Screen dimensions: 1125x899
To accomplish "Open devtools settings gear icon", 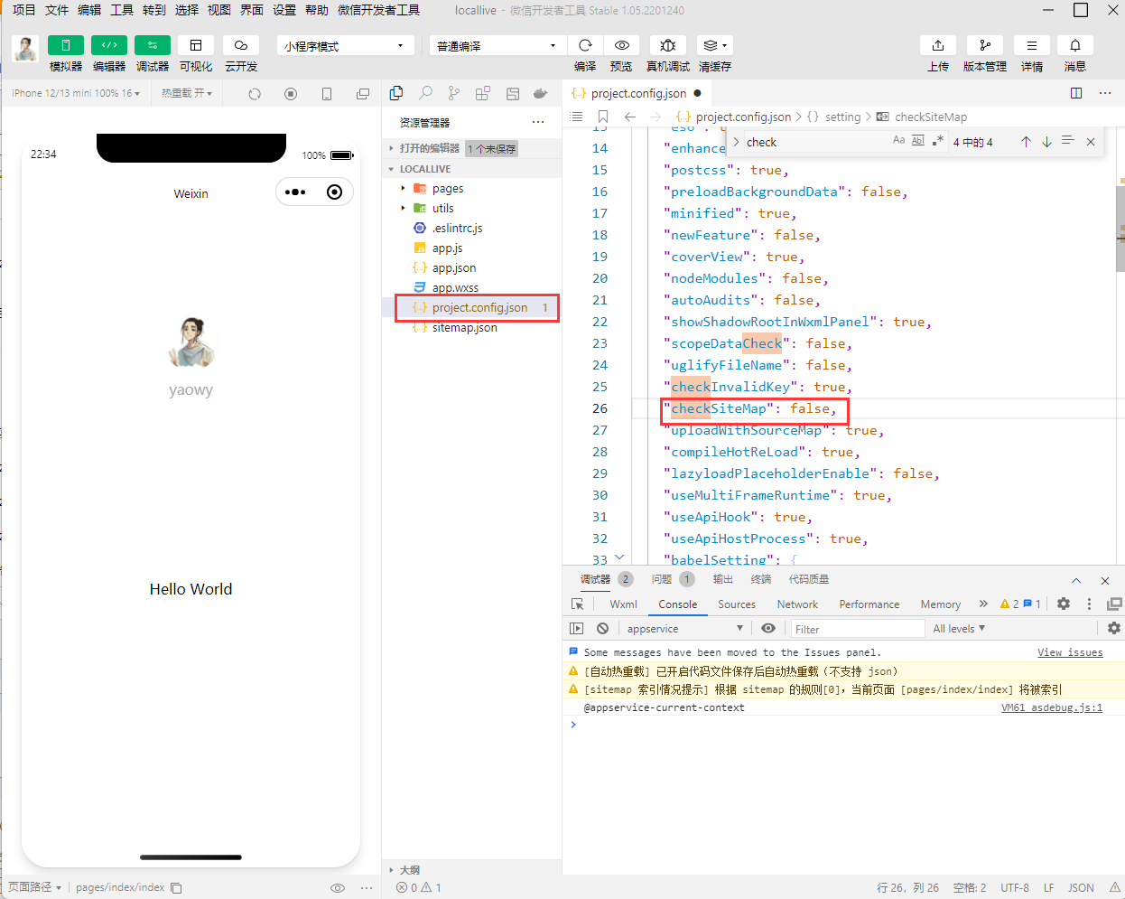I will (x=1064, y=604).
